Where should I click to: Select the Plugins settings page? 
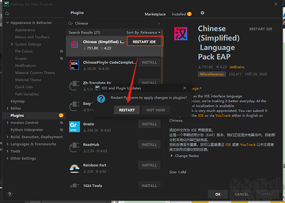tap(34, 116)
